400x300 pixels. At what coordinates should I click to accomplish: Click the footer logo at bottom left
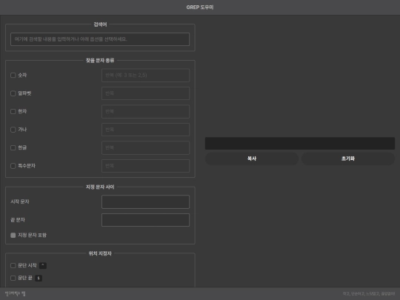coord(16,293)
